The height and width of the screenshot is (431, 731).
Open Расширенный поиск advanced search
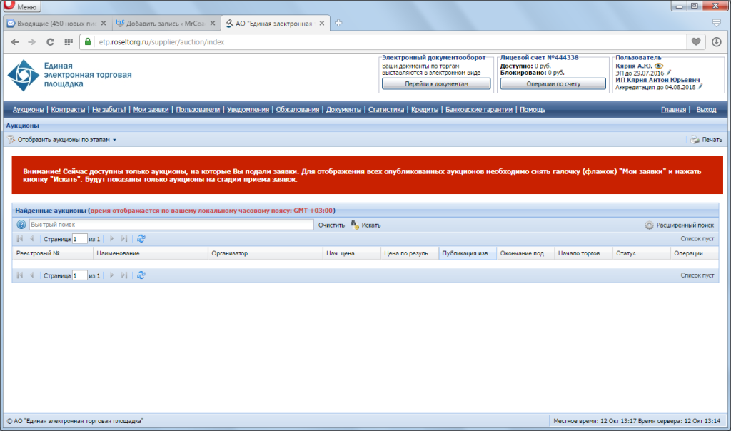click(x=680, y=225)
